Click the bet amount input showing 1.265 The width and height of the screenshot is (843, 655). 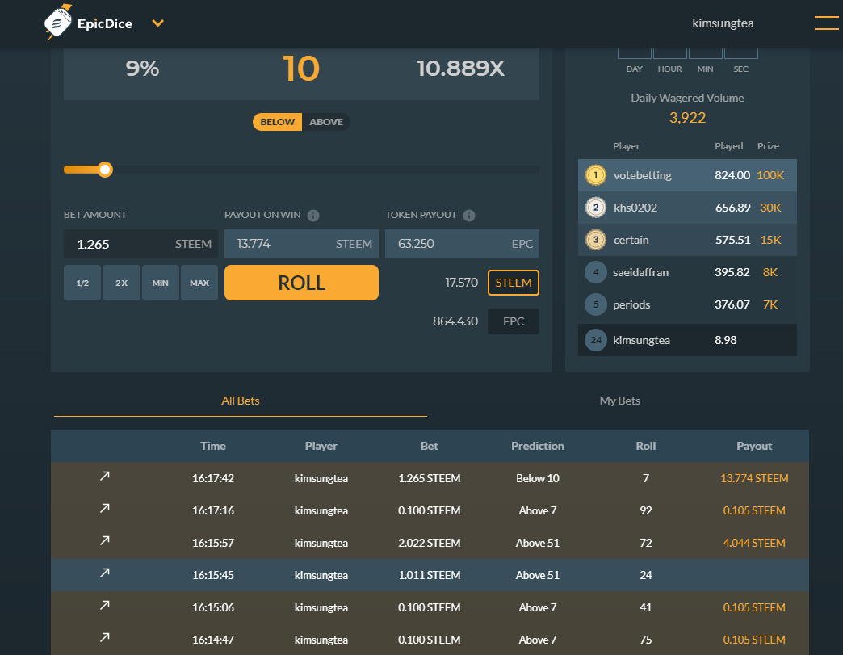[140, 244]
